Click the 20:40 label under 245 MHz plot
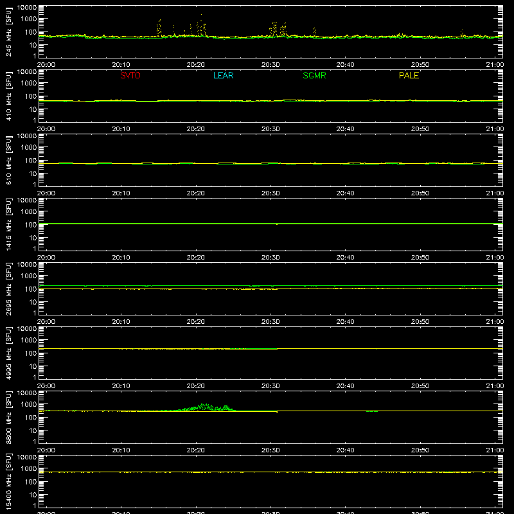The width and height of the screenshot is (514, 514). point(345,65)
